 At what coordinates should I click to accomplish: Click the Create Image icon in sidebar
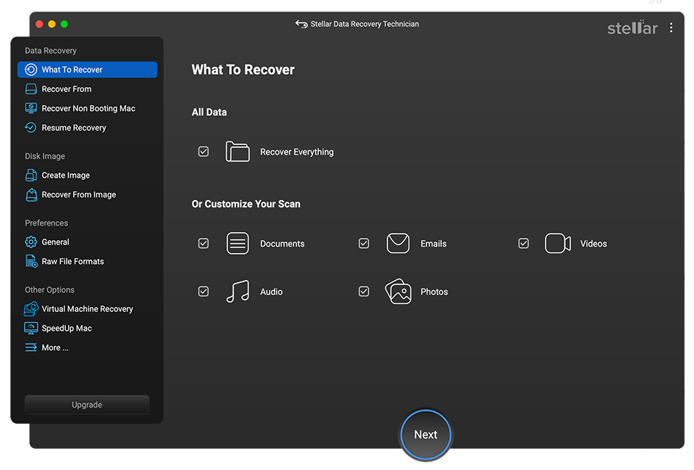point(31,176)
